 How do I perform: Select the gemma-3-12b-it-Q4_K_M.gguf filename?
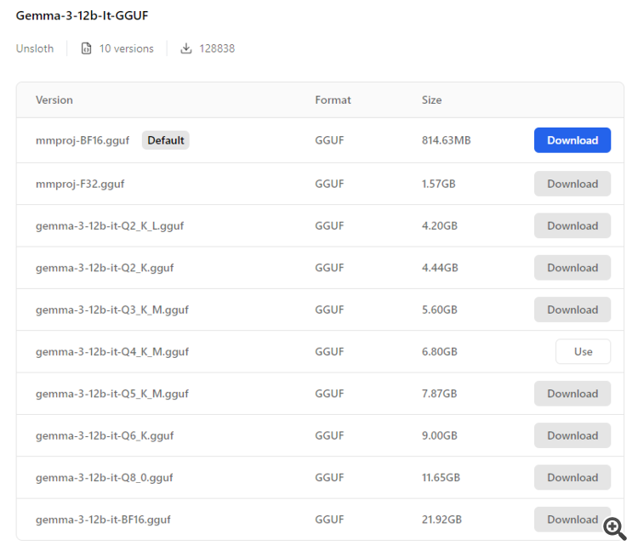coord(112,351)
